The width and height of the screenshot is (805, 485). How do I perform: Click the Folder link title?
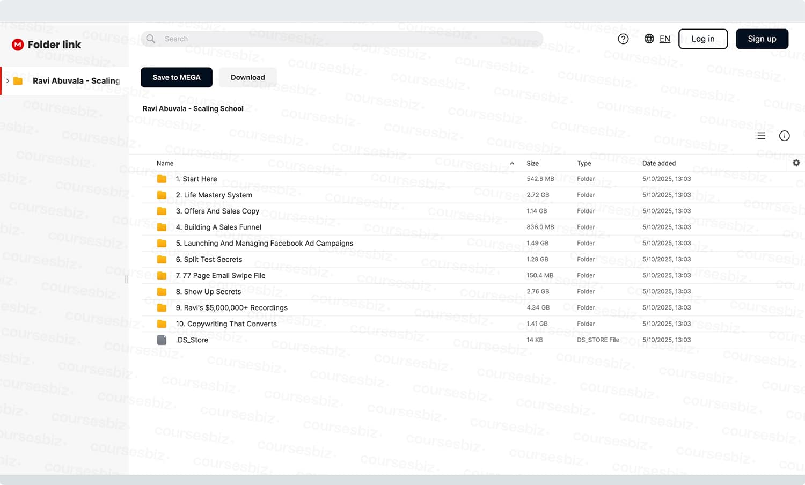(54, 45)
